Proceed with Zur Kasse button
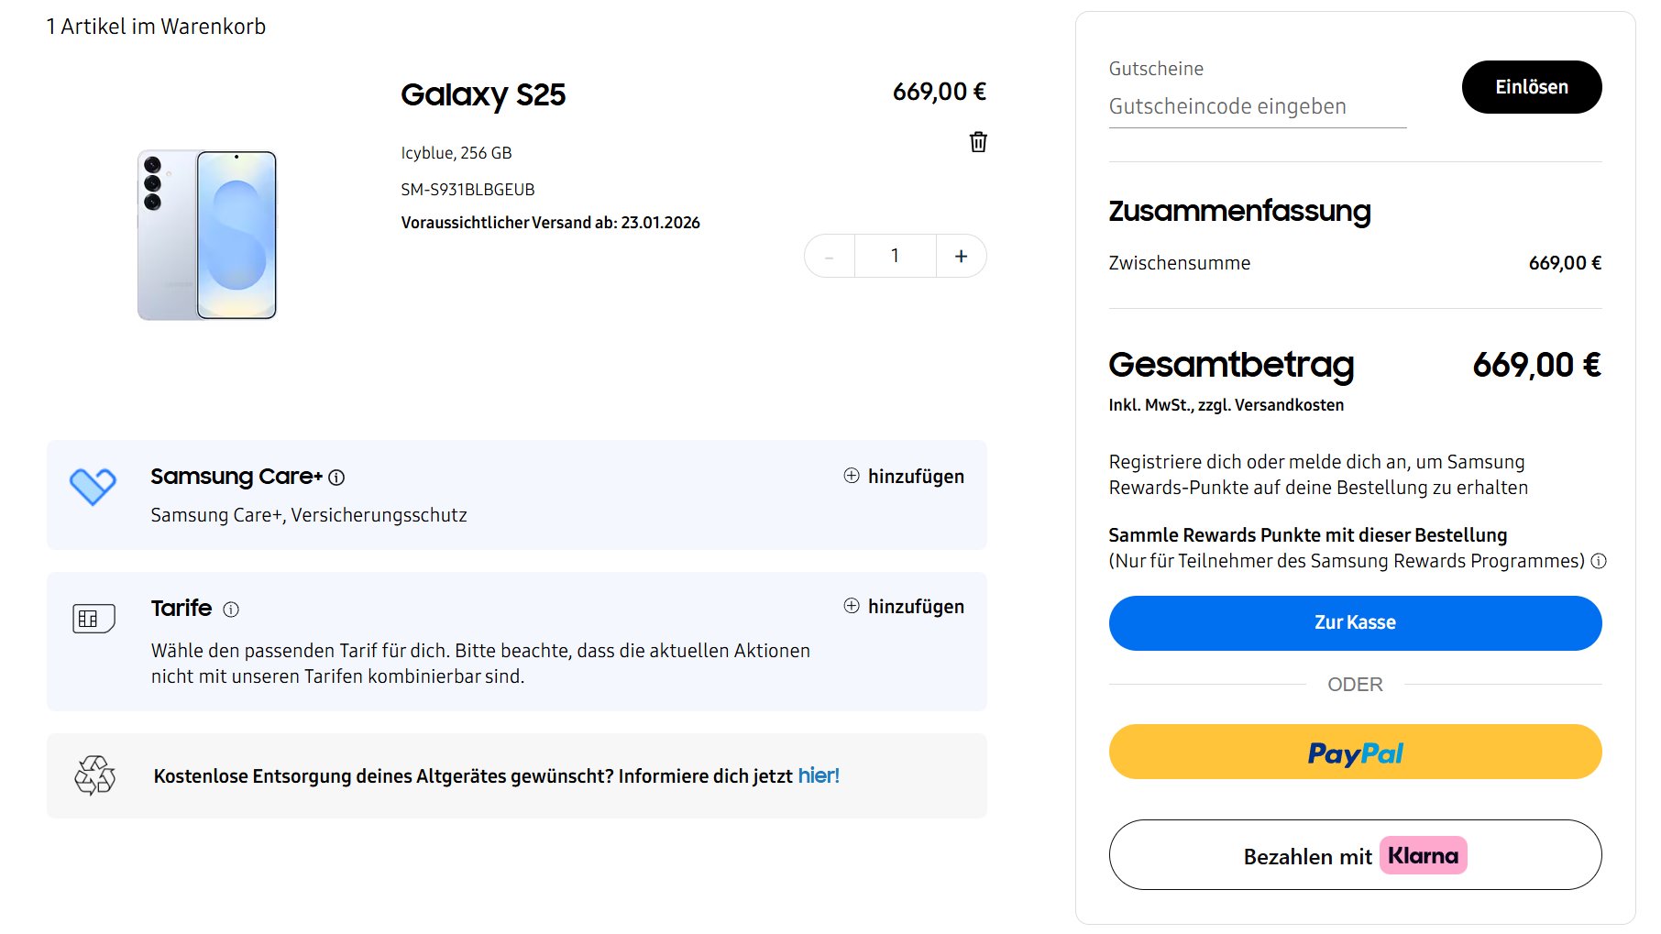 point(1355,623)
